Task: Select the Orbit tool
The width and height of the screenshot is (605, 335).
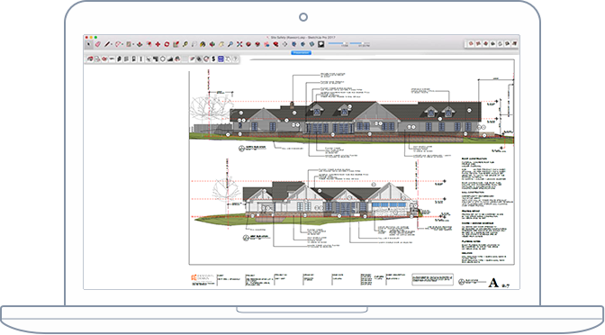Action: tap(212, 44)
